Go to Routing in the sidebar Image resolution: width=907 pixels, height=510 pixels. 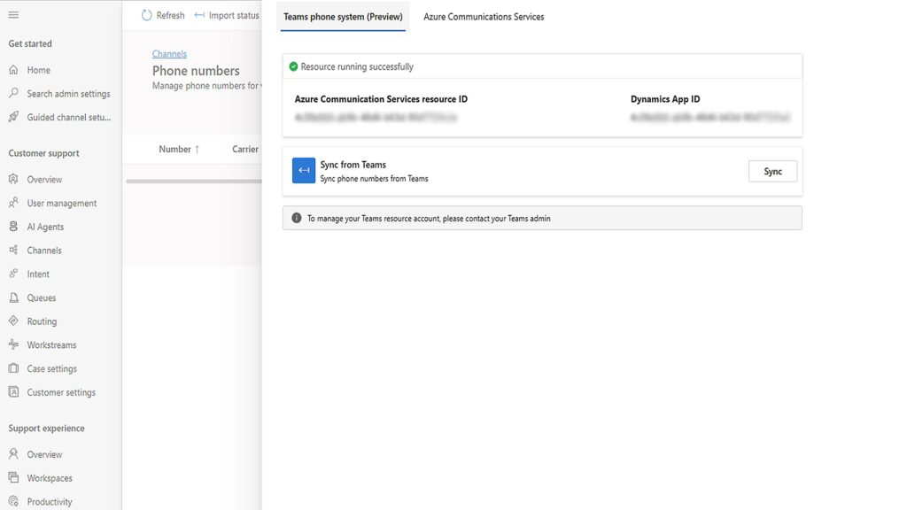pyautogui.click(x=41, y=321)
